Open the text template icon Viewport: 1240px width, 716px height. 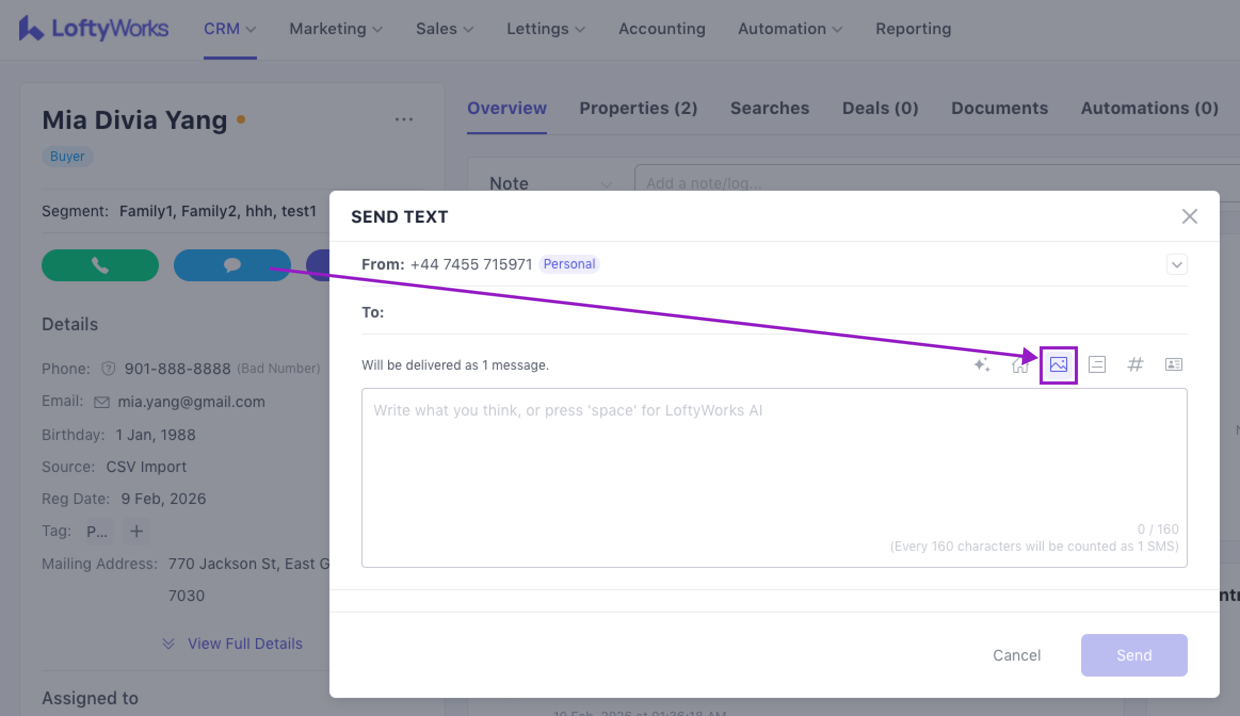(1097, 365)
